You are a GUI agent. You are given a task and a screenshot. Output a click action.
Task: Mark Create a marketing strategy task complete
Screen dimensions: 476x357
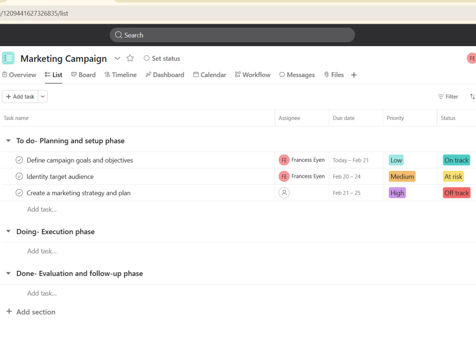pos(19,193)
